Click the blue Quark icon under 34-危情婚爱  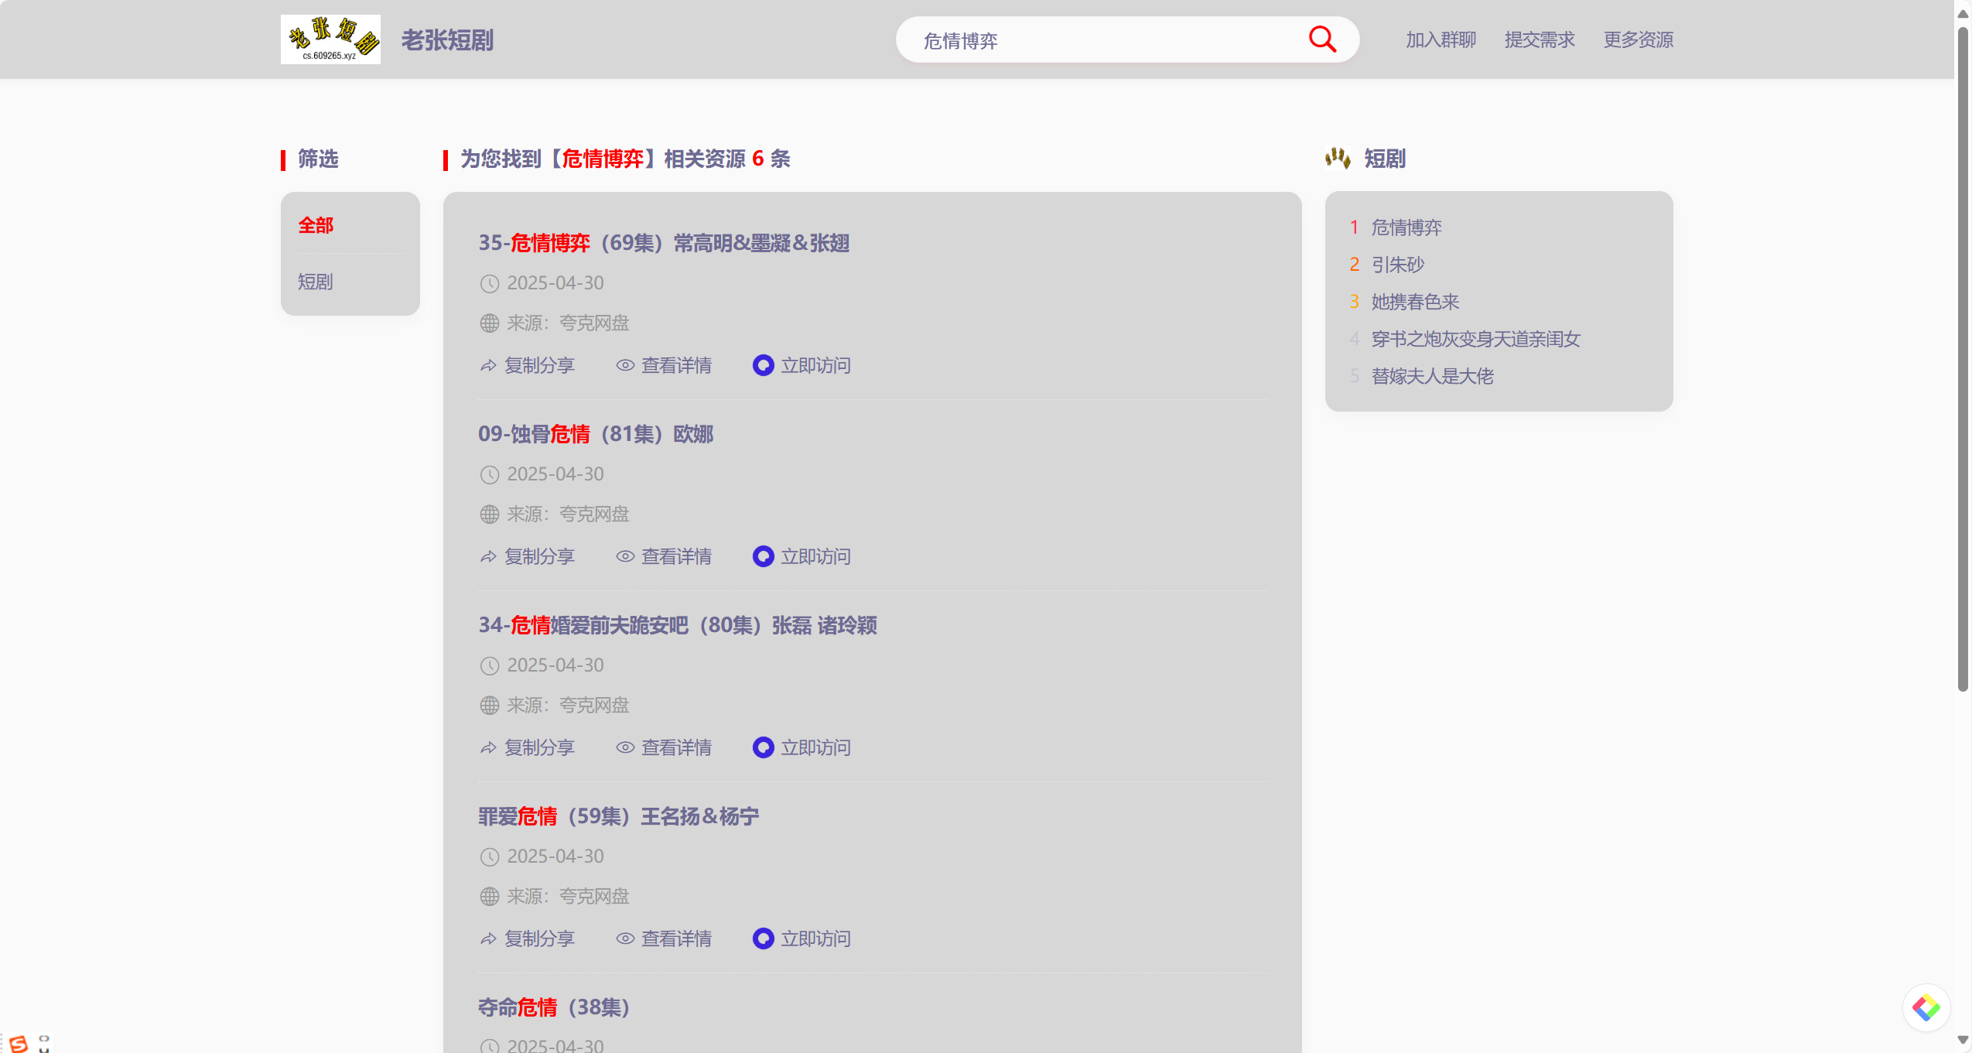click(763, 747)
